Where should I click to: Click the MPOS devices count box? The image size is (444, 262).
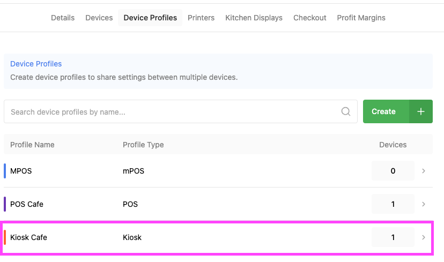pos(393,171)
